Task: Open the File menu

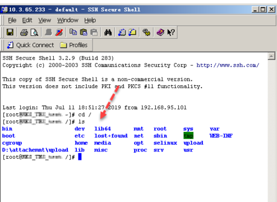Action: tap(12, 20)
